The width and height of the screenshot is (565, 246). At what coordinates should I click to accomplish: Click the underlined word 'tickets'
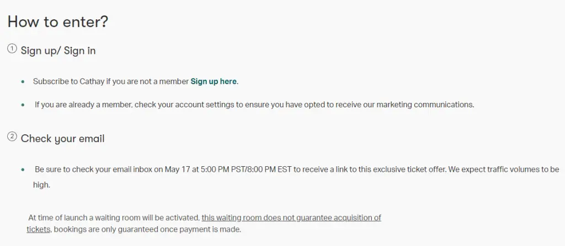pyautogui.click(x=39, y=229)
